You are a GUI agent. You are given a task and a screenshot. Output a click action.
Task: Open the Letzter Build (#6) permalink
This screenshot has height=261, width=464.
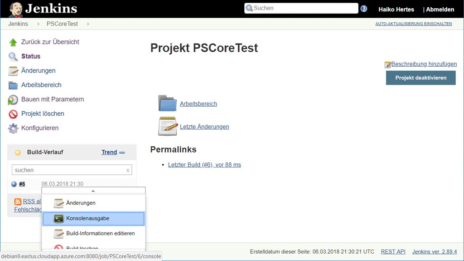204,165
